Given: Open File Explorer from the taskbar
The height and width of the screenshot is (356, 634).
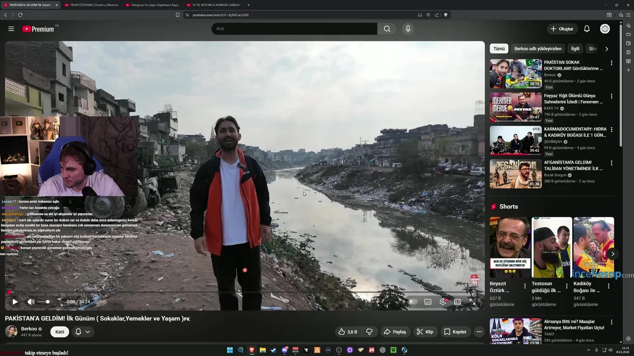Looking at the screenshot, I should 263,350.
